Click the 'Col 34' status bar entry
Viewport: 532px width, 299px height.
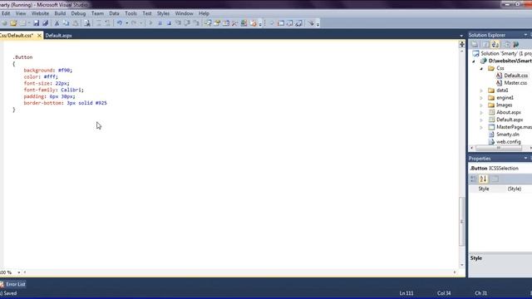point(444,293)
